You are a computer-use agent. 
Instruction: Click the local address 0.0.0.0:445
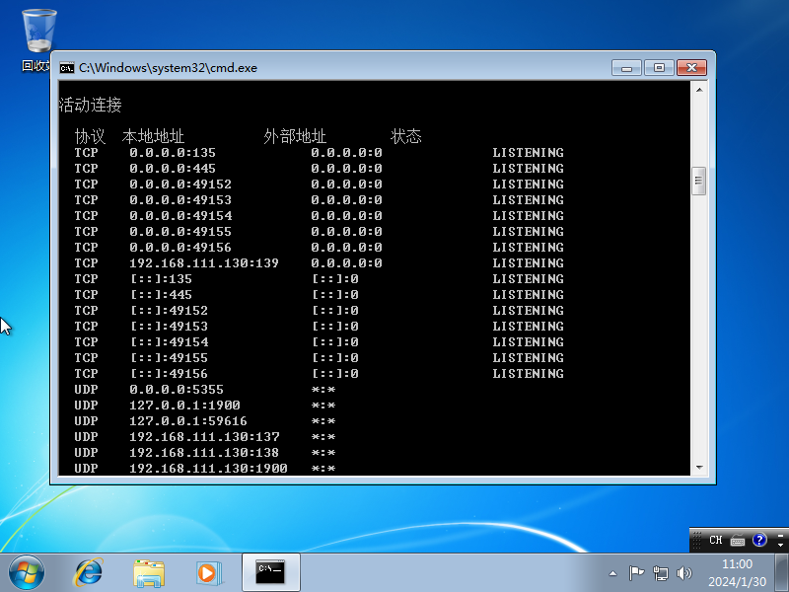(173, 169)
